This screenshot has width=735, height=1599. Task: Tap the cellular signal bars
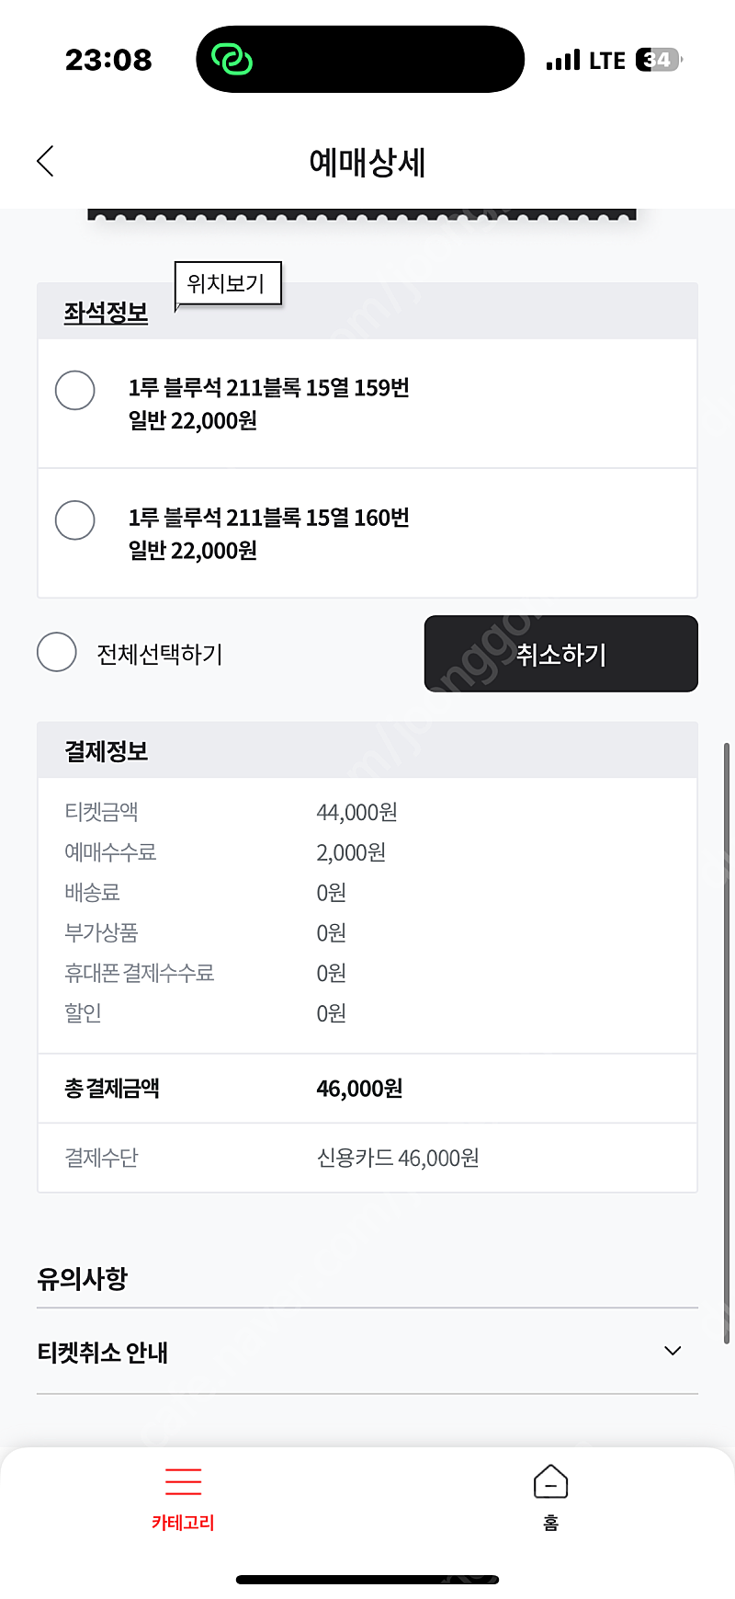[562, 61]
